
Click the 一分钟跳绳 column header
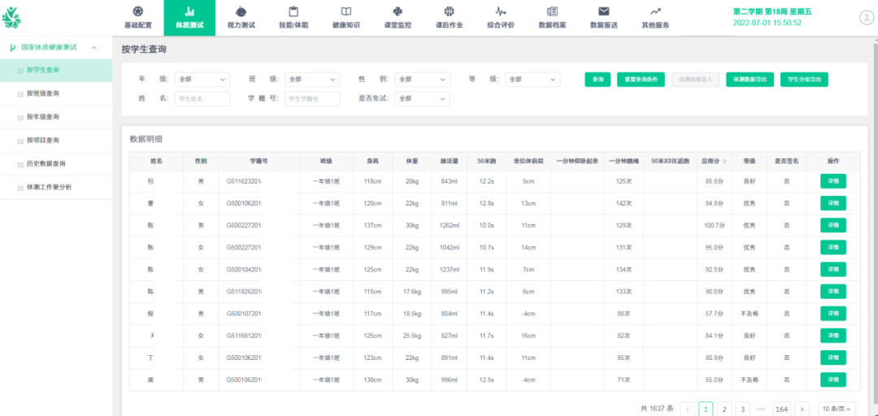tap(624, 161)
